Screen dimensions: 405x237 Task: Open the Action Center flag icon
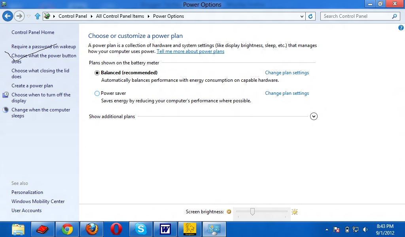tap(336, 229)
